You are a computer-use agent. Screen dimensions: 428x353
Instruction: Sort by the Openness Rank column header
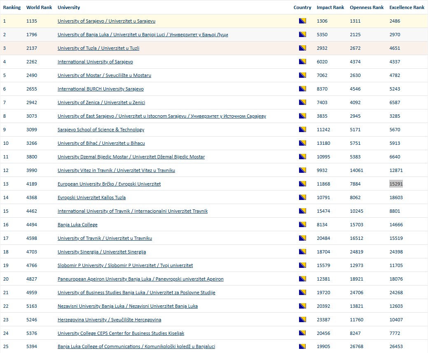[367, 7]
